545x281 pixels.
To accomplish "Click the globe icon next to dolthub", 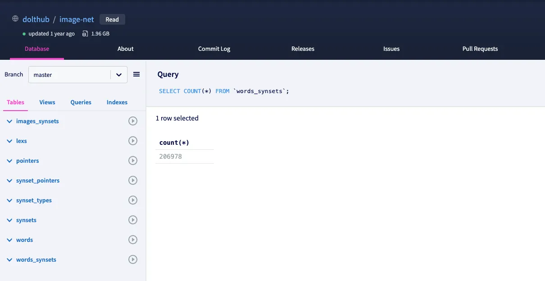I will tap(15, 19).
